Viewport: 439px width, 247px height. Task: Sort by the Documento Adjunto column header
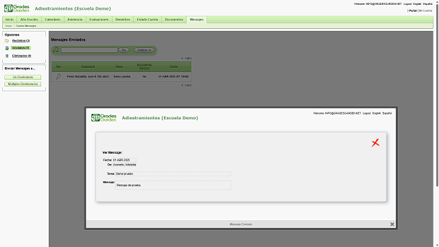(145, 67)
